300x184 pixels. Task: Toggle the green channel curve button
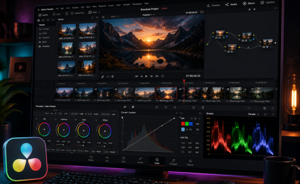(x=187, y=124)
